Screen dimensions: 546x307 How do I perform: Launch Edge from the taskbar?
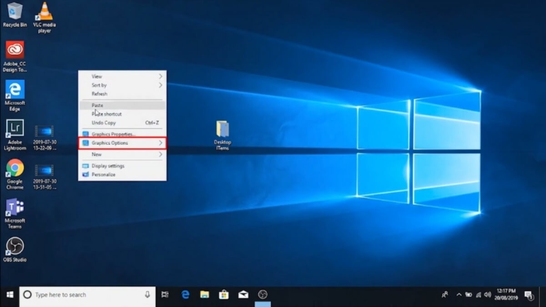(185, 295)
